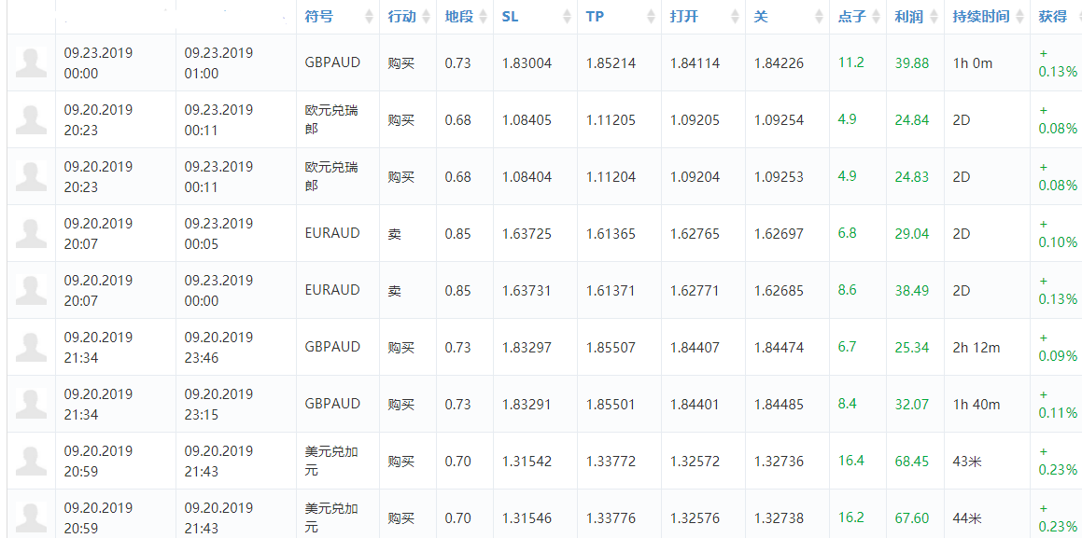Select the EURAUD row with profit 38.49
This screenshot has width=1082, height=538.
point(541,290)
